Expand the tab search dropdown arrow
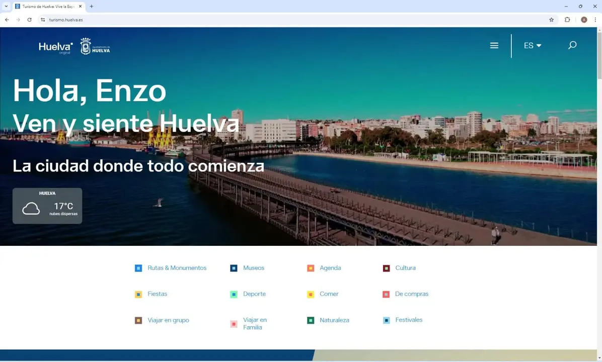 [x=6, y=7]
